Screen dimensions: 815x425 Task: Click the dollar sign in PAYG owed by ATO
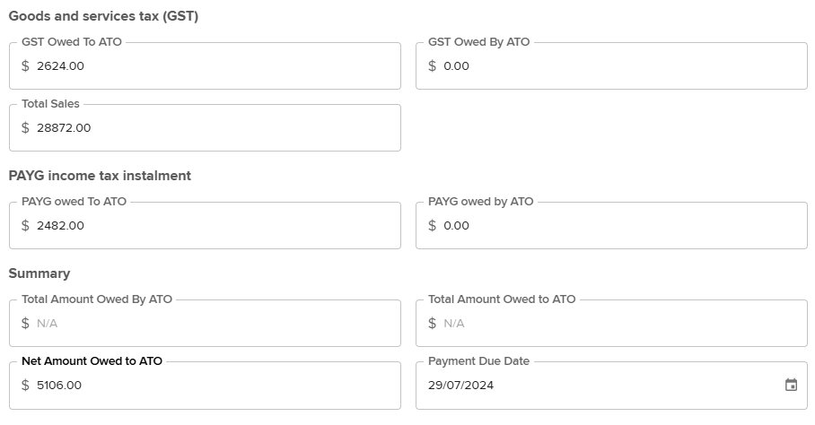[432, 225]
